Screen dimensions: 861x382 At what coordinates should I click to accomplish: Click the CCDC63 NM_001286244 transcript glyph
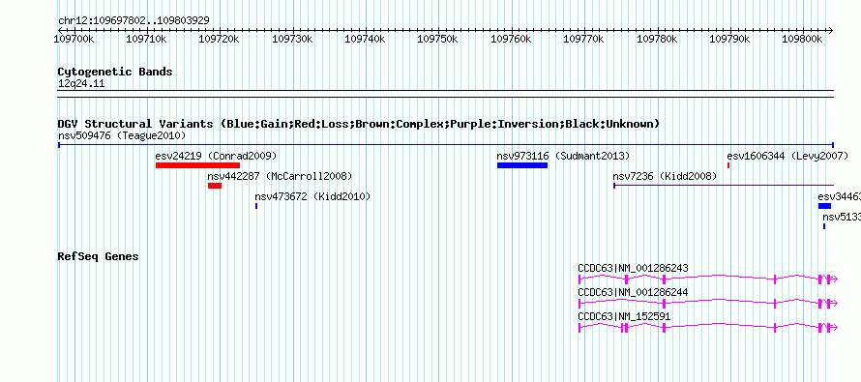pos(708,303)
